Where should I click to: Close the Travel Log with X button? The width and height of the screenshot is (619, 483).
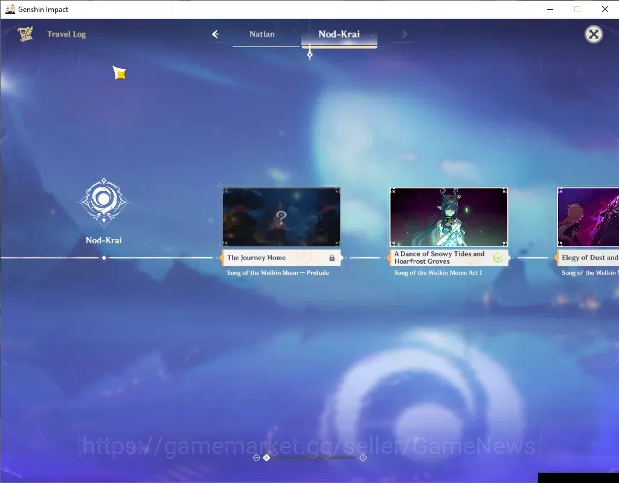pyautogui.click(x=594, y=34)
